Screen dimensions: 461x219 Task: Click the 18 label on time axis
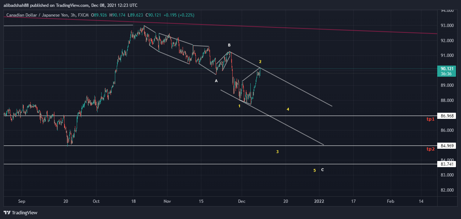pos(134,201)
